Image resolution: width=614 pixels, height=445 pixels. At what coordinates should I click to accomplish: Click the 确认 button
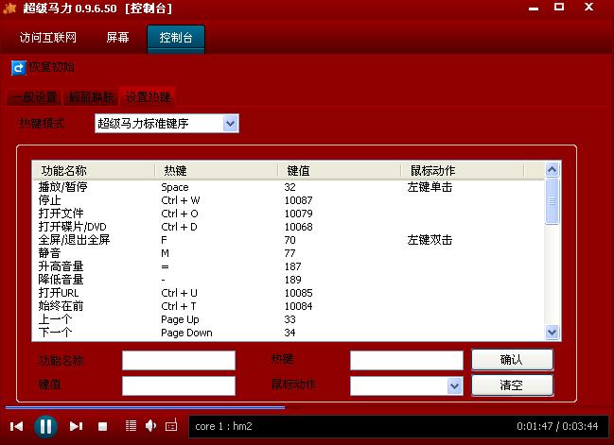512,360
